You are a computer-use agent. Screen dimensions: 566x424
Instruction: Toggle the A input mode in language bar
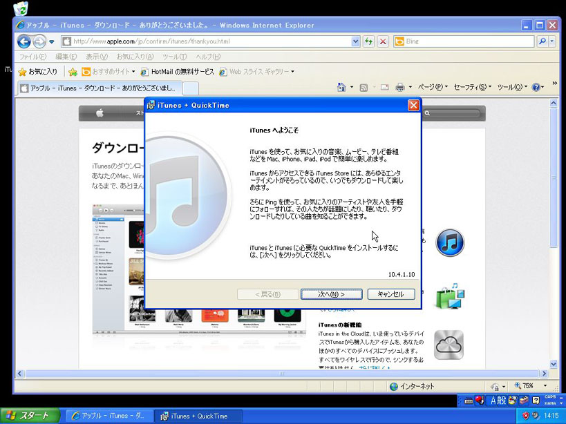pos(493,401)
